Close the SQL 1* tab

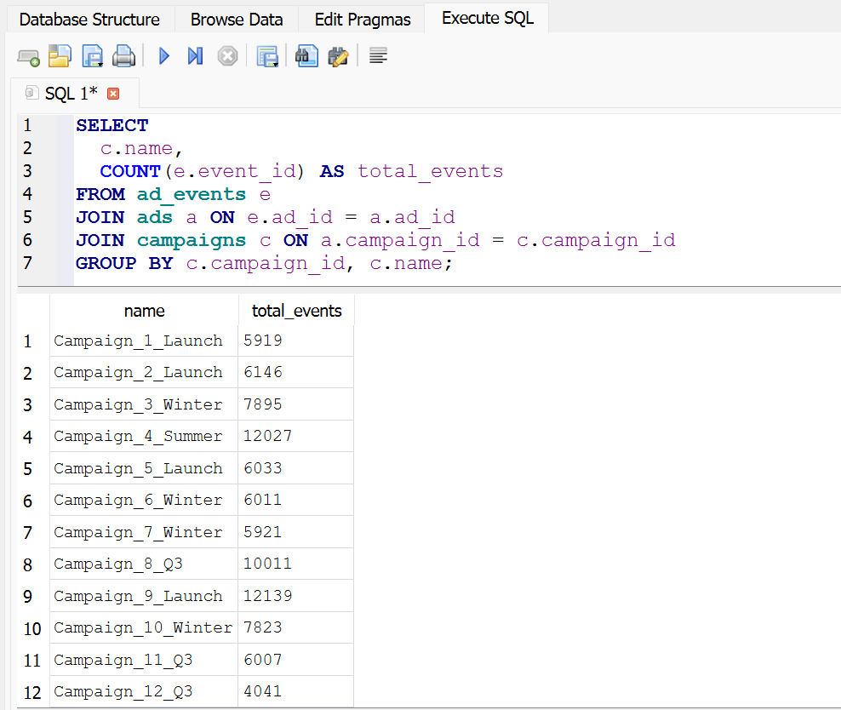(x=113, y=94)
